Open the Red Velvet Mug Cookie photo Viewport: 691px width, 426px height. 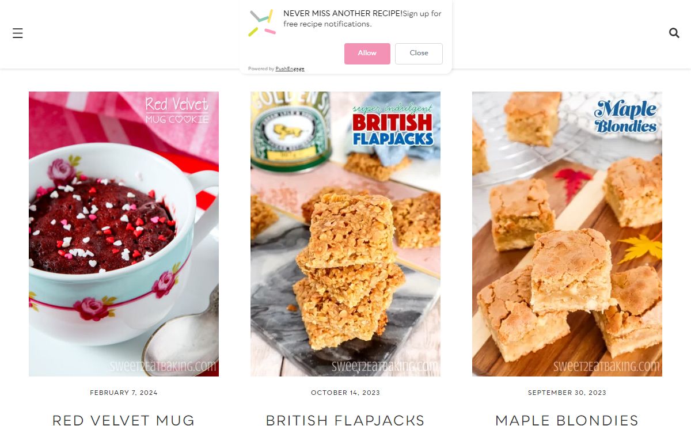point(124,234)
